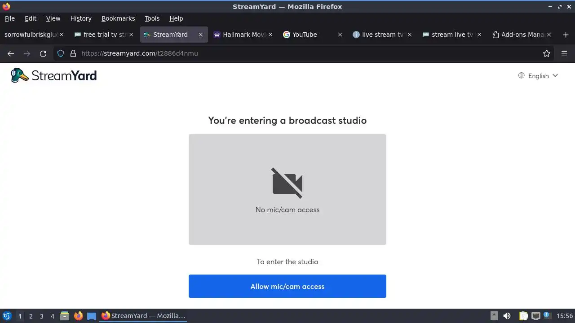Open the Firefox hamburger menu
Screen dimensions: 575x323
point(564,53)
